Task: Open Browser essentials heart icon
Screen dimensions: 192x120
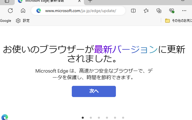Action: (172, 11)
